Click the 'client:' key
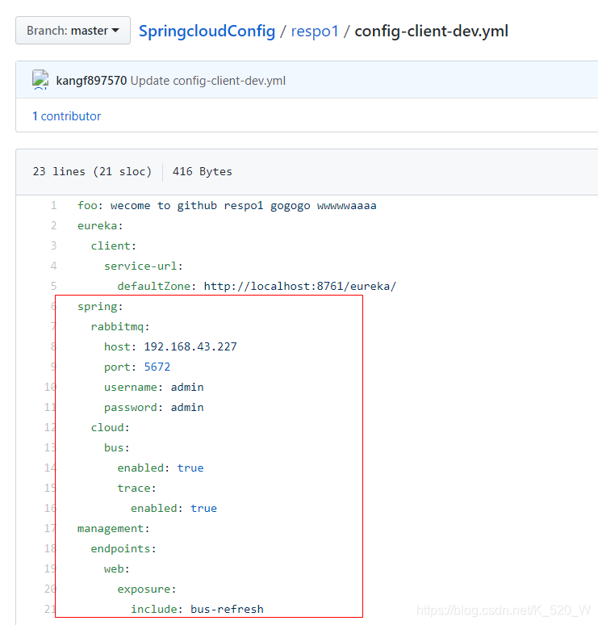The height and width of the screenshot is (625, 598). pyautogui.click(x=114, y=246)
